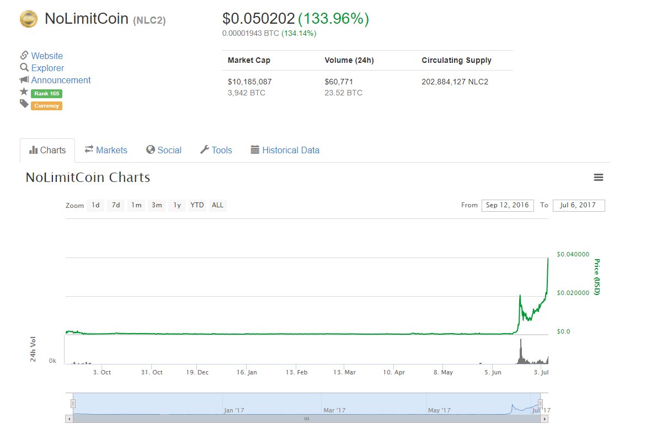The image size is (667, 429).
Task: Click the navigator scrollbar right arrow
Action: coord(545,419)
